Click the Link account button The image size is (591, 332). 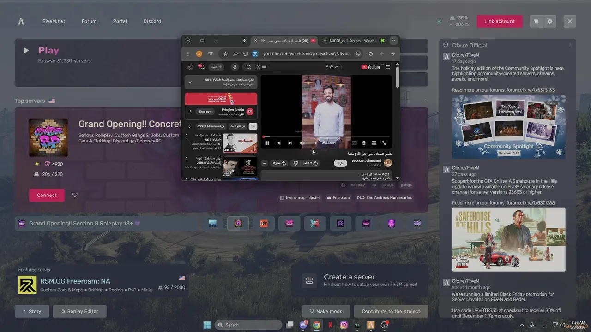pyautogui.click(x=500, y=21)
